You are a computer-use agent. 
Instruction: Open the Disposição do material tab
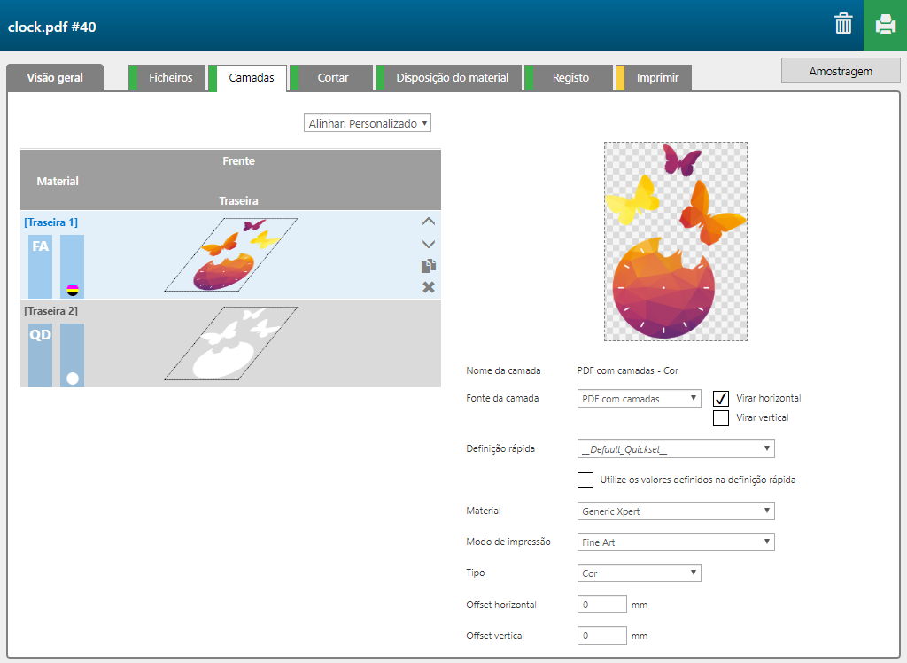(452, 78)
